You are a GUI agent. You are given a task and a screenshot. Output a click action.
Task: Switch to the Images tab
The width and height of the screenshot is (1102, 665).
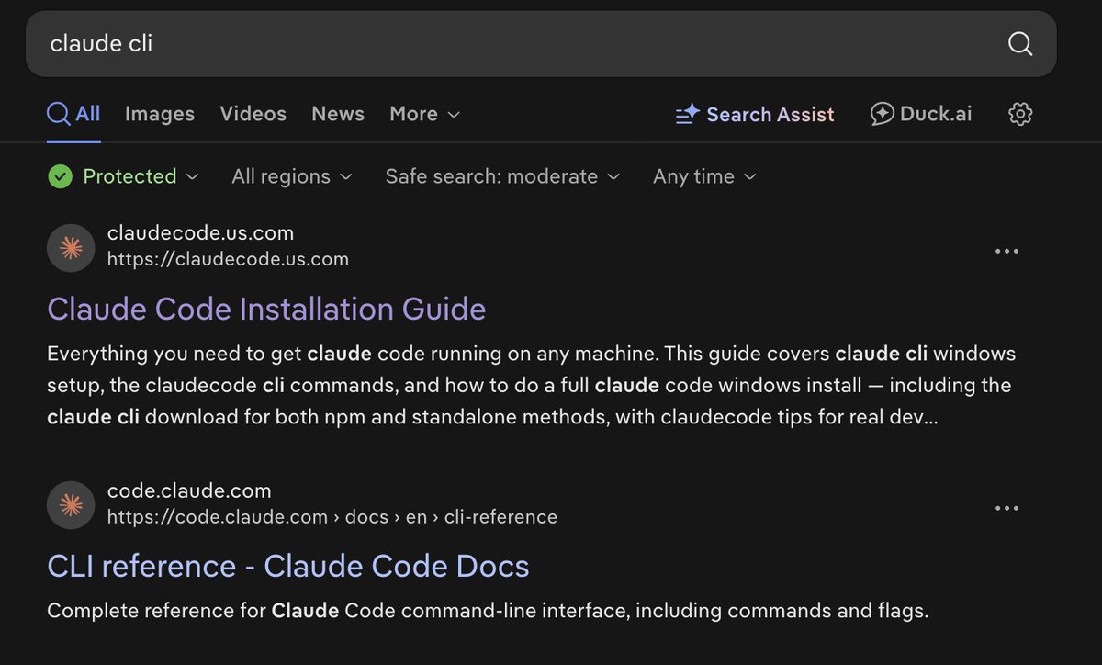(x=160, y=114)
